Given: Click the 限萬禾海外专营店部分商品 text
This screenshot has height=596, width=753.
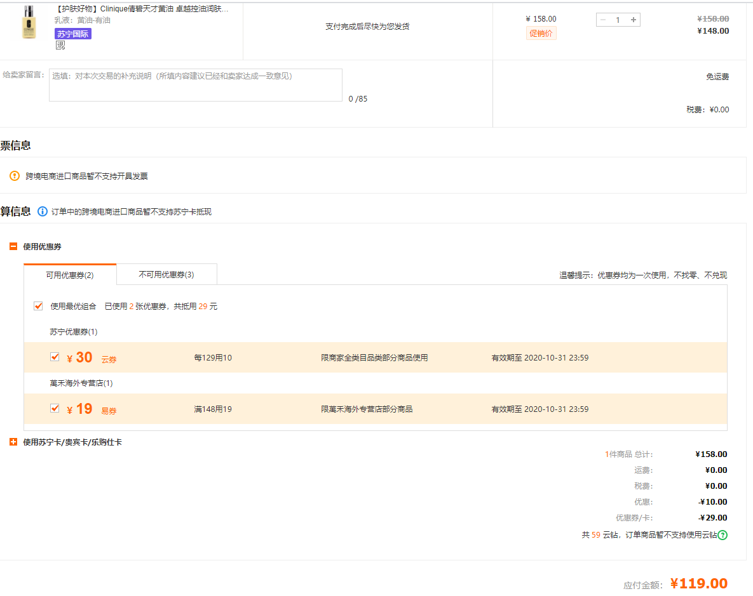Looking at the screenshot, I should click(367, 409).
